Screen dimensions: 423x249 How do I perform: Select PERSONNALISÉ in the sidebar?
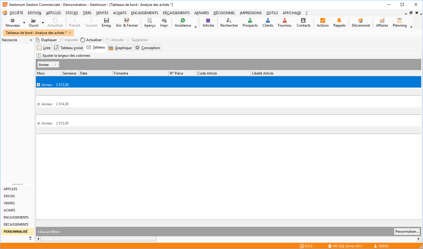tap(17, 232)
